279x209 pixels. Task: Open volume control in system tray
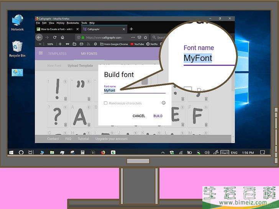207,152
